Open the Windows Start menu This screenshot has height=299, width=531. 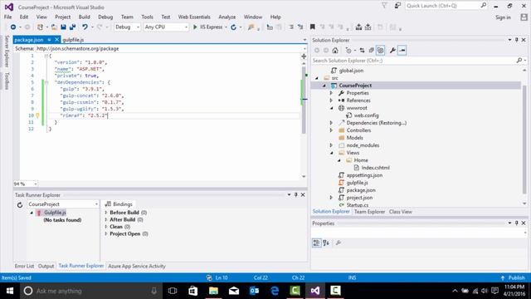coord(10,291)
